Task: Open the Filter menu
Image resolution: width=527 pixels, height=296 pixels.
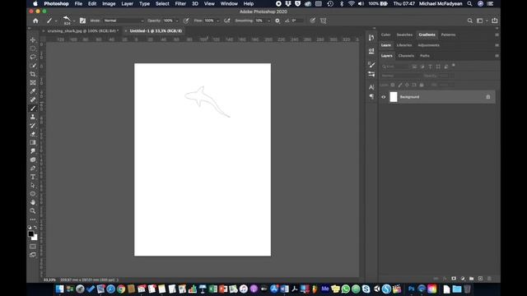Action: (180, 3)
